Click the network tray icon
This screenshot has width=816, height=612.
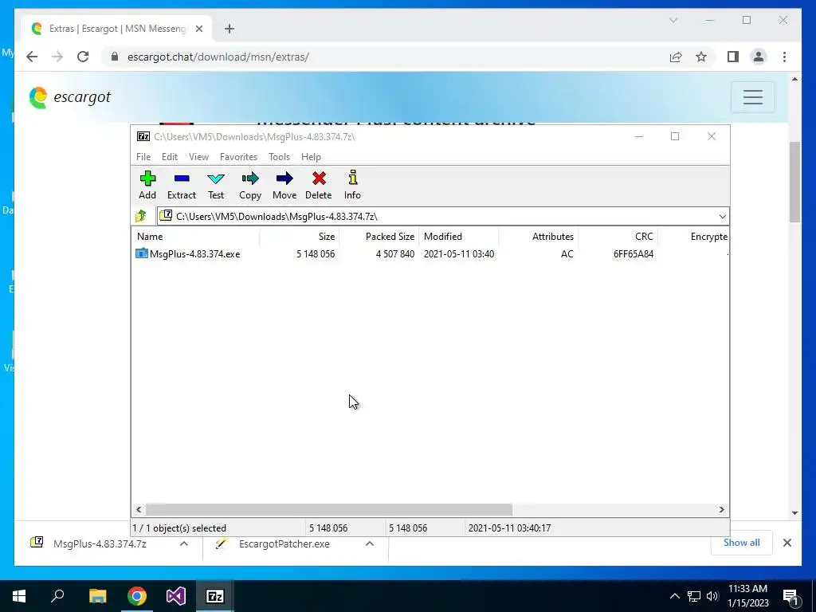(x=694, y=596)
